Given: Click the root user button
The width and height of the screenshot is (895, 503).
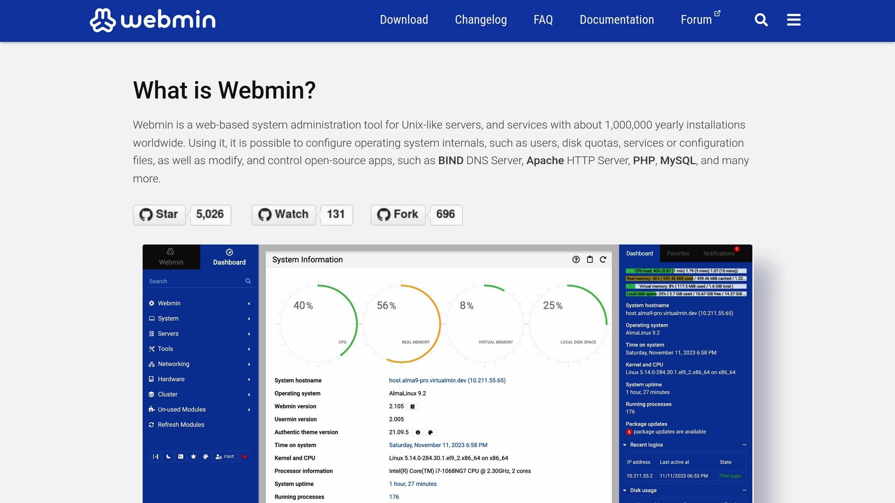Looking at the screenshot, I should coord(225,457).
